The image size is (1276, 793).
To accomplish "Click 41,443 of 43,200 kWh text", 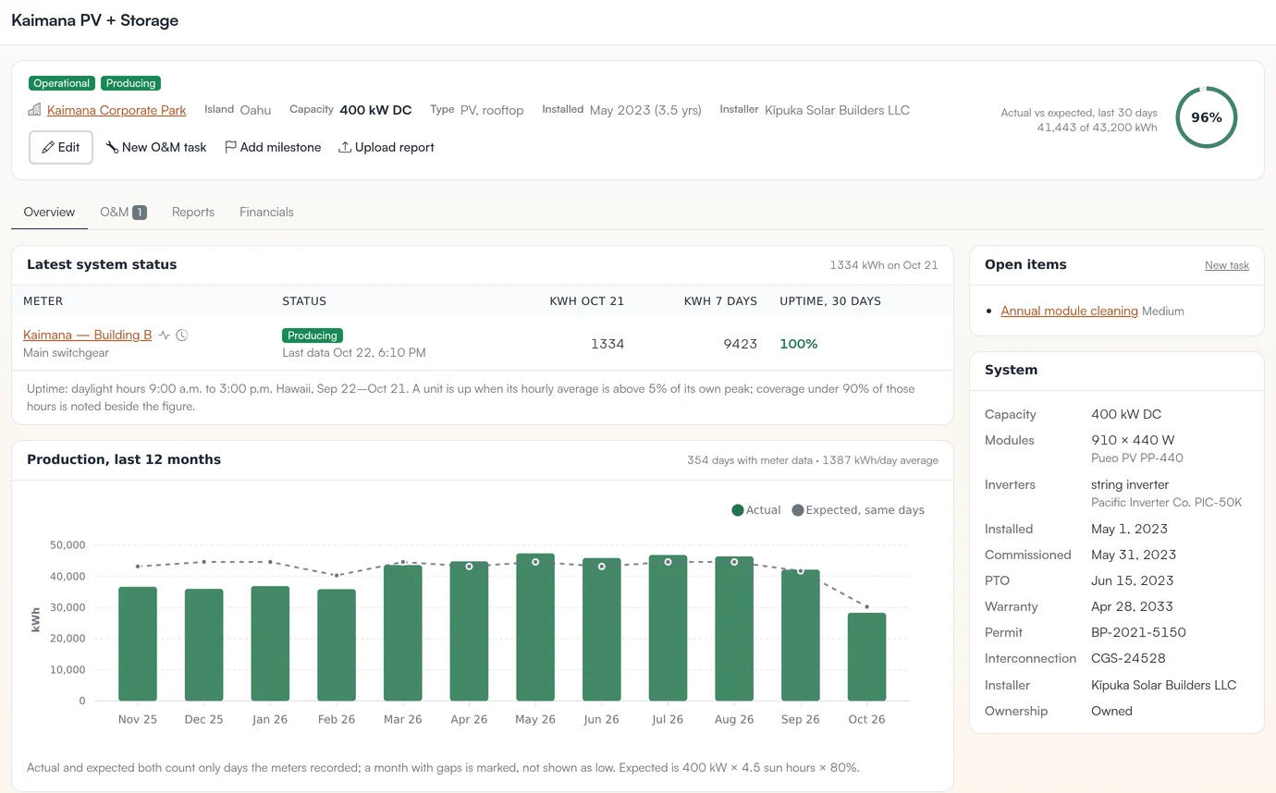I will coord(1097,128).
